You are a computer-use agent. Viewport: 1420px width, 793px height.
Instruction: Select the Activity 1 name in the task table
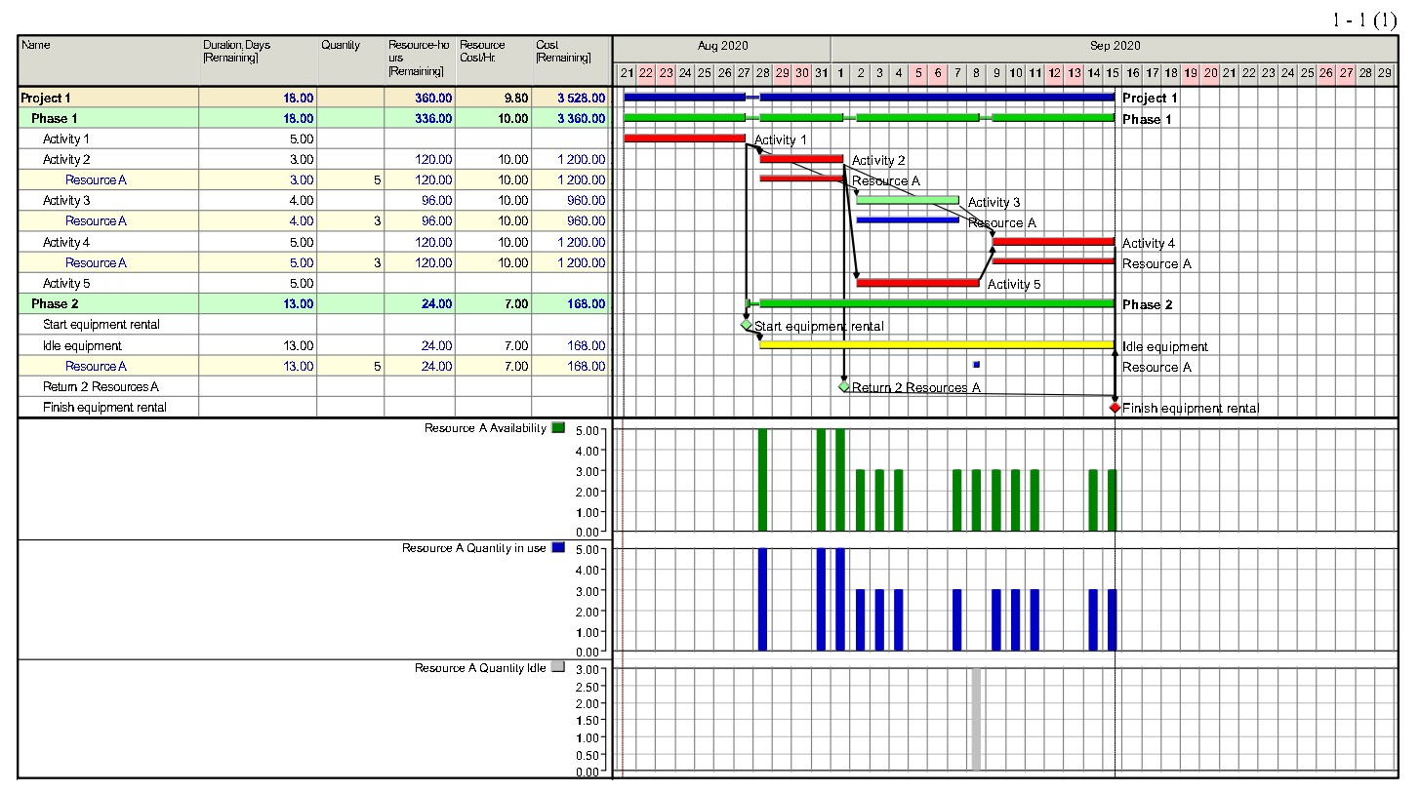click(x=66, y=139)
